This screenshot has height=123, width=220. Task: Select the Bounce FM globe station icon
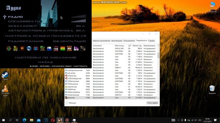29,49
